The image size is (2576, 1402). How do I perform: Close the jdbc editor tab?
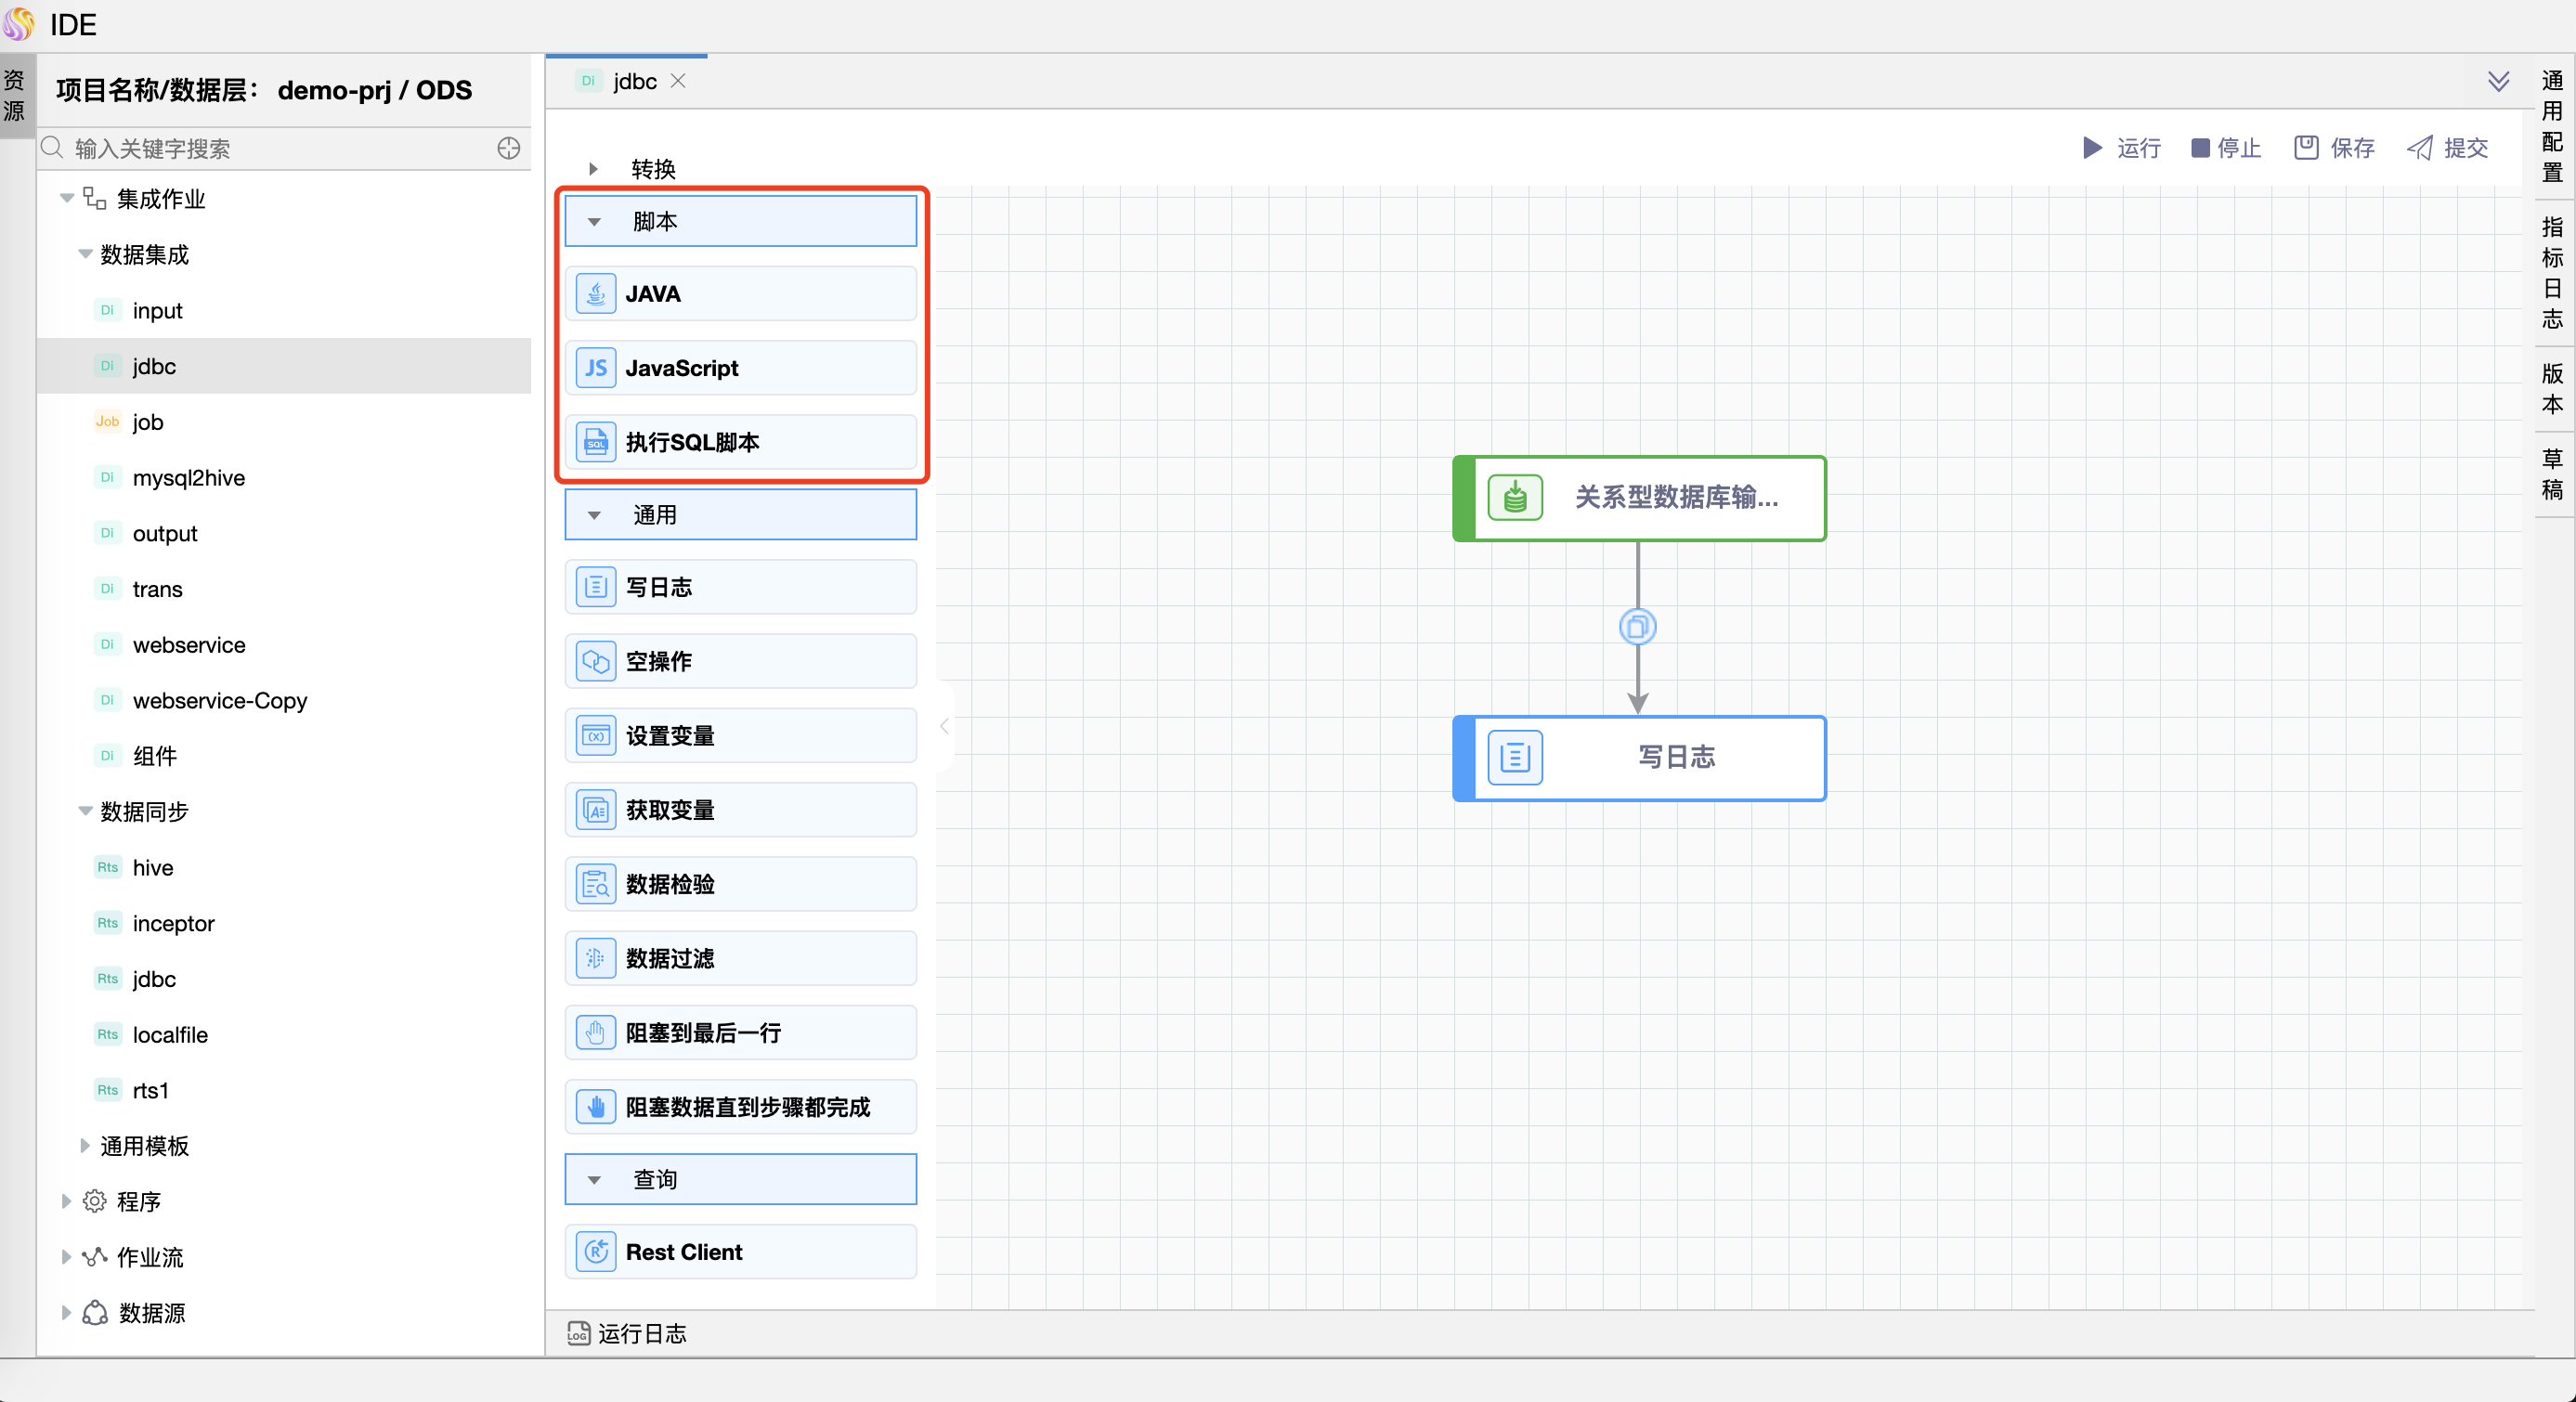click(679, 81)
